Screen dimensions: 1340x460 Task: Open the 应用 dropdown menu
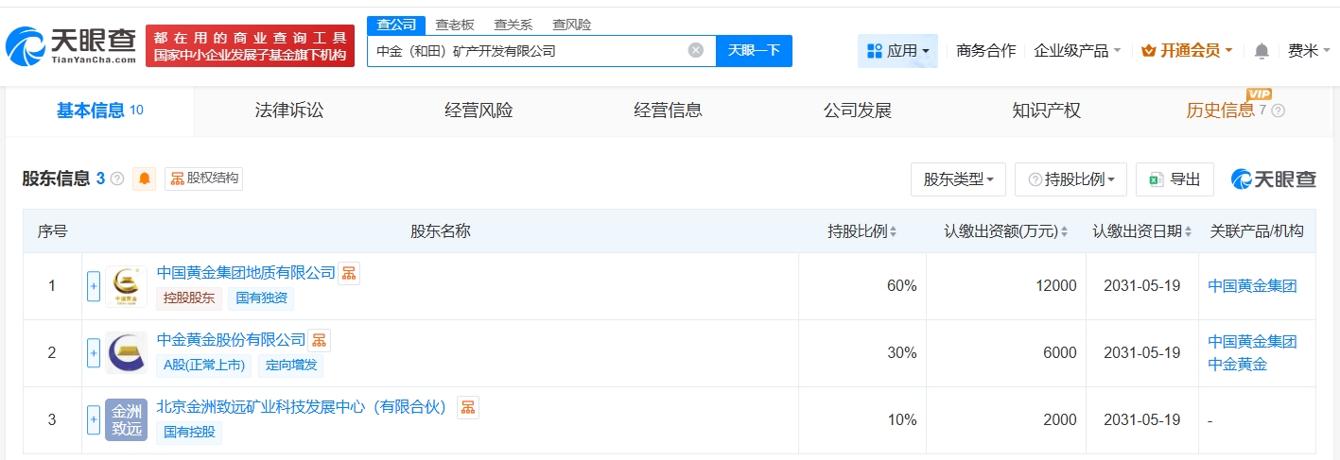click(897, 51)
